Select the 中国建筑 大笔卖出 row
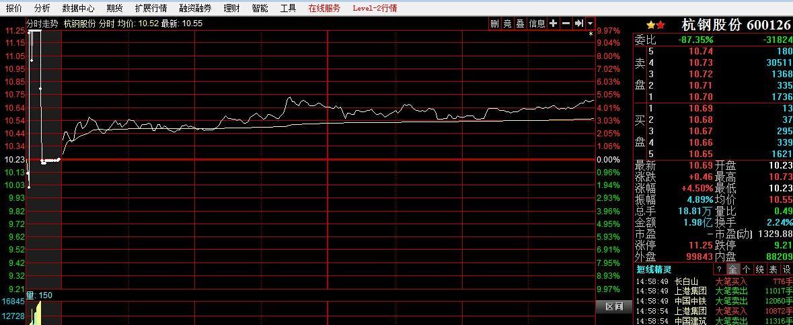Viewport: 793px width, 325px height. 714,321
